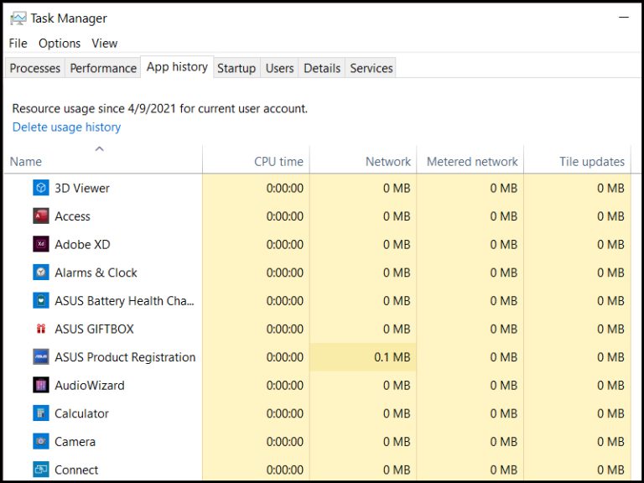Minimize the Task Manager window
This screenshot has height=483, width=644.
click(x=624, y=18)
